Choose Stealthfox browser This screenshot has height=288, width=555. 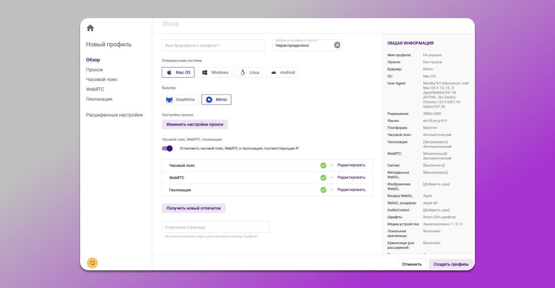(180, 100)
